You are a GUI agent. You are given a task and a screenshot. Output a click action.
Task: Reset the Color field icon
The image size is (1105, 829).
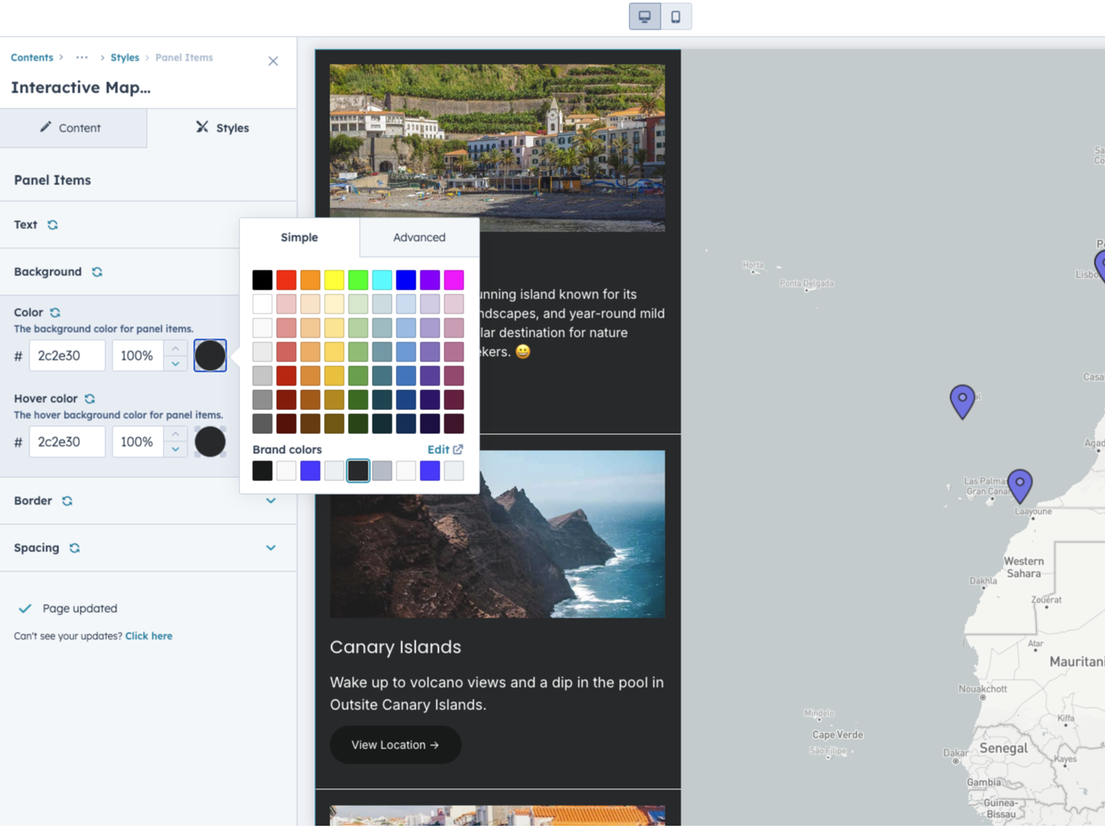click(55, 313)
